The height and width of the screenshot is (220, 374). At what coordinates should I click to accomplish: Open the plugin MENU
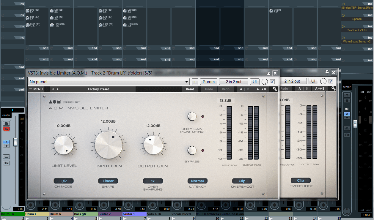pos(36,89)
